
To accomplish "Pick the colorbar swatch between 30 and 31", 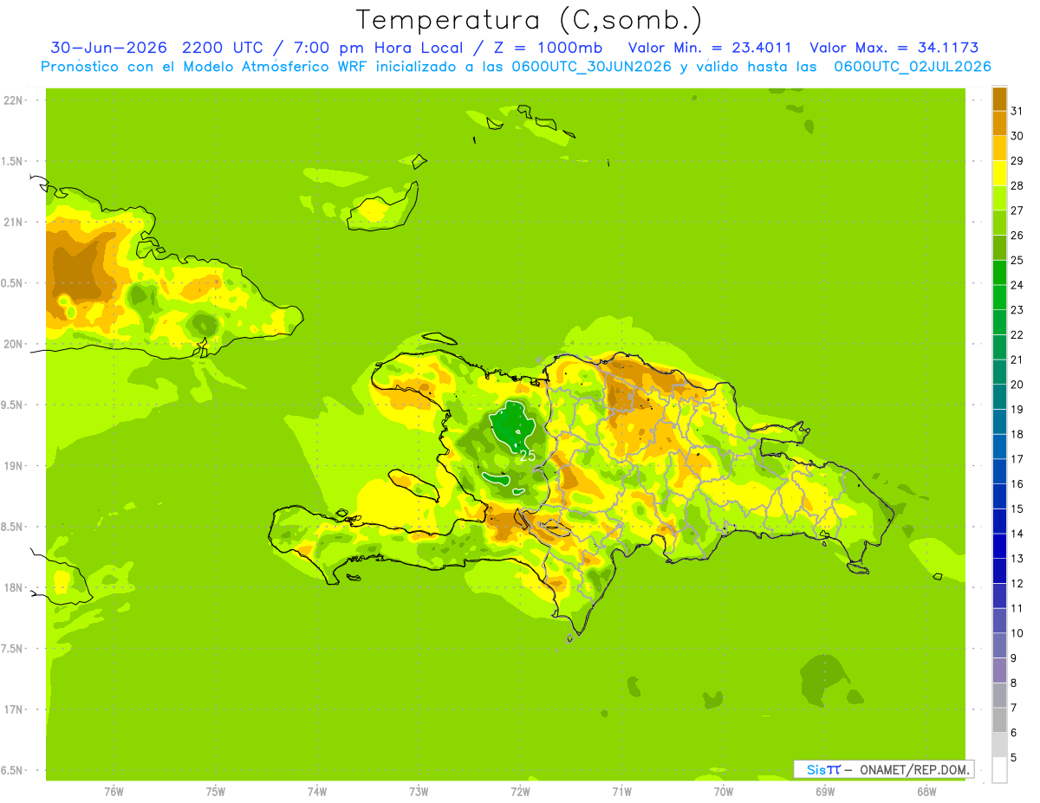I will 999,123.
